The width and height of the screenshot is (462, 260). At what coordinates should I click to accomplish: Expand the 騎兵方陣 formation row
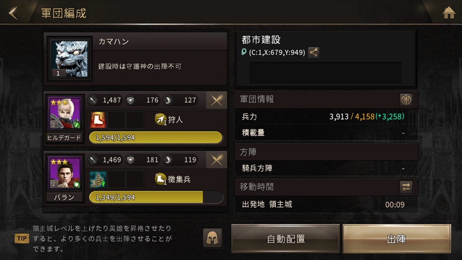327,168
